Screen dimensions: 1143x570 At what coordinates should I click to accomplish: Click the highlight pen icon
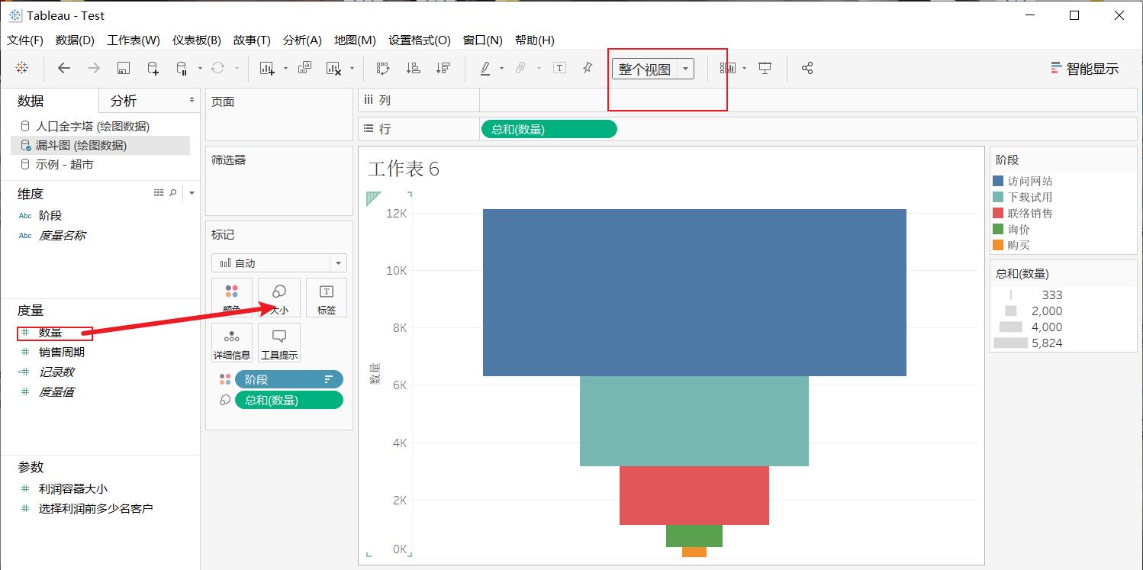tap(485, 68)
